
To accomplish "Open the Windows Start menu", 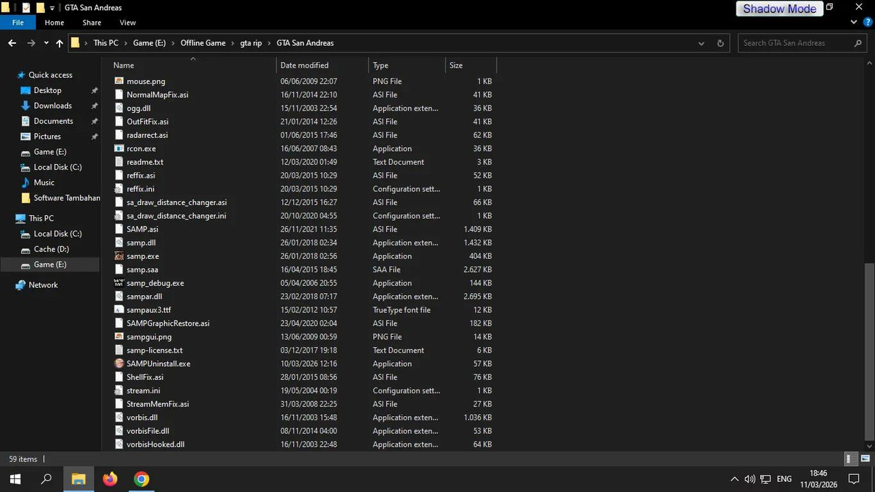I will [x=15, y=479].
